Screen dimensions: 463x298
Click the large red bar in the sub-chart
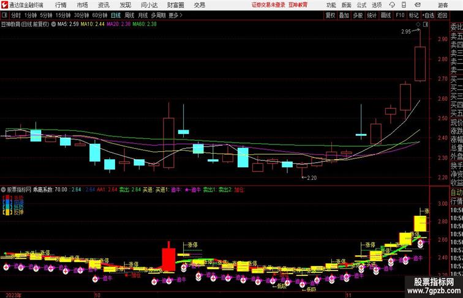[168, 259]
